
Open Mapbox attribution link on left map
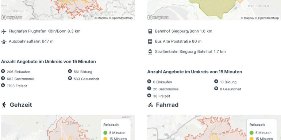(x=101, y=18)
